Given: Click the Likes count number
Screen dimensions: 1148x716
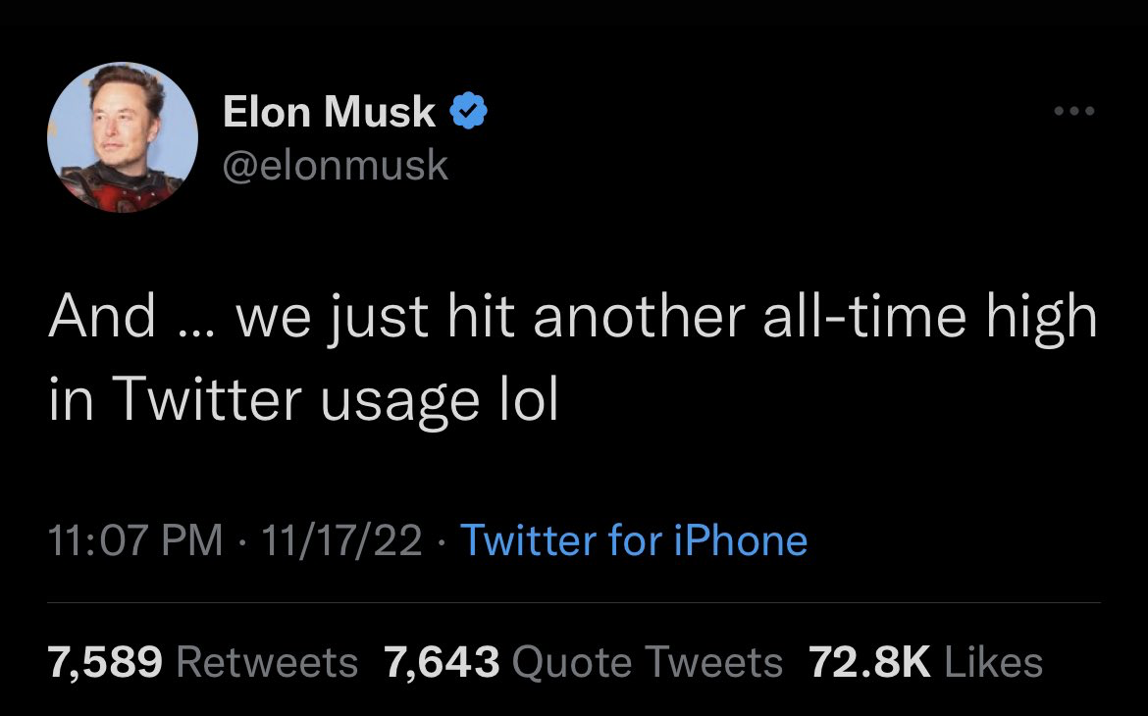Looking at the screenshot, I should 867,662.
